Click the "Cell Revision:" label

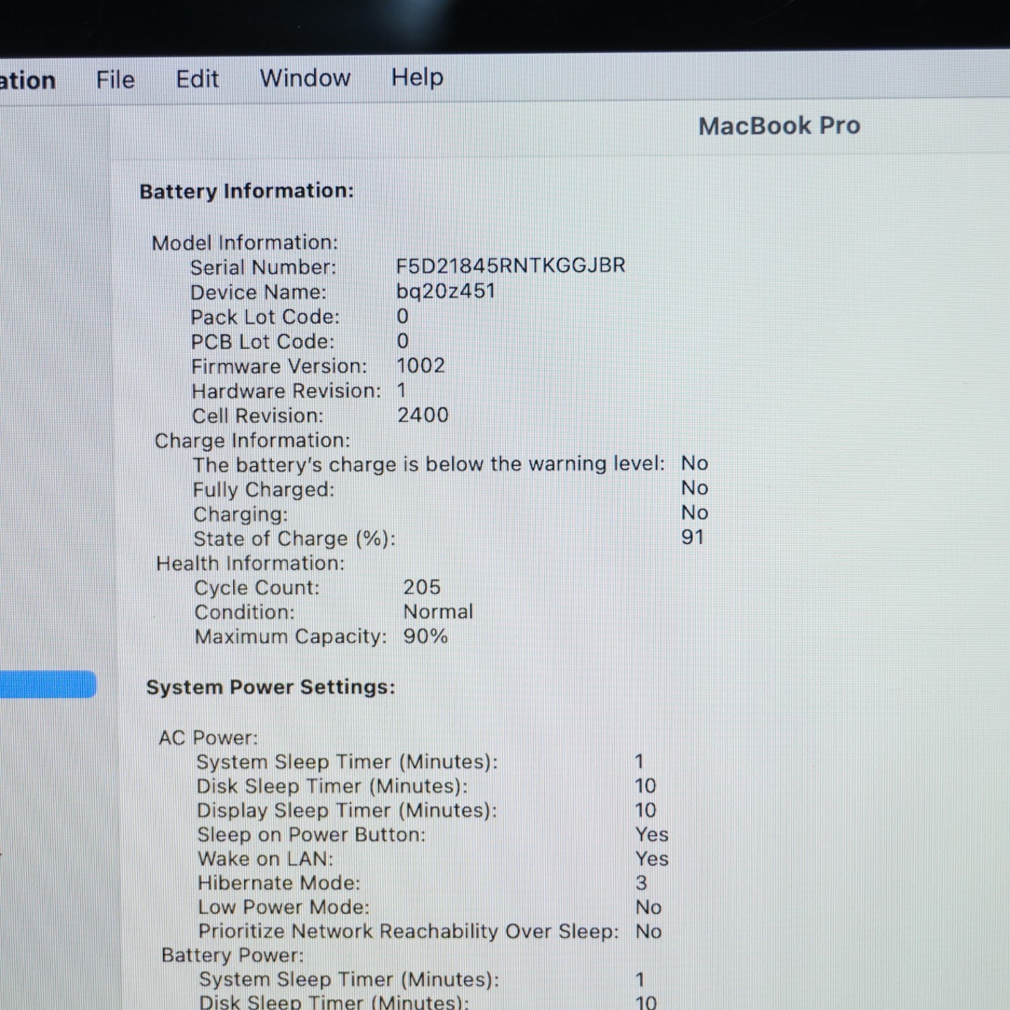coord(258,415)
